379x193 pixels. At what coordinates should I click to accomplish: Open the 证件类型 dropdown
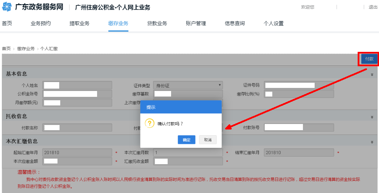click(x=188, y=85)
